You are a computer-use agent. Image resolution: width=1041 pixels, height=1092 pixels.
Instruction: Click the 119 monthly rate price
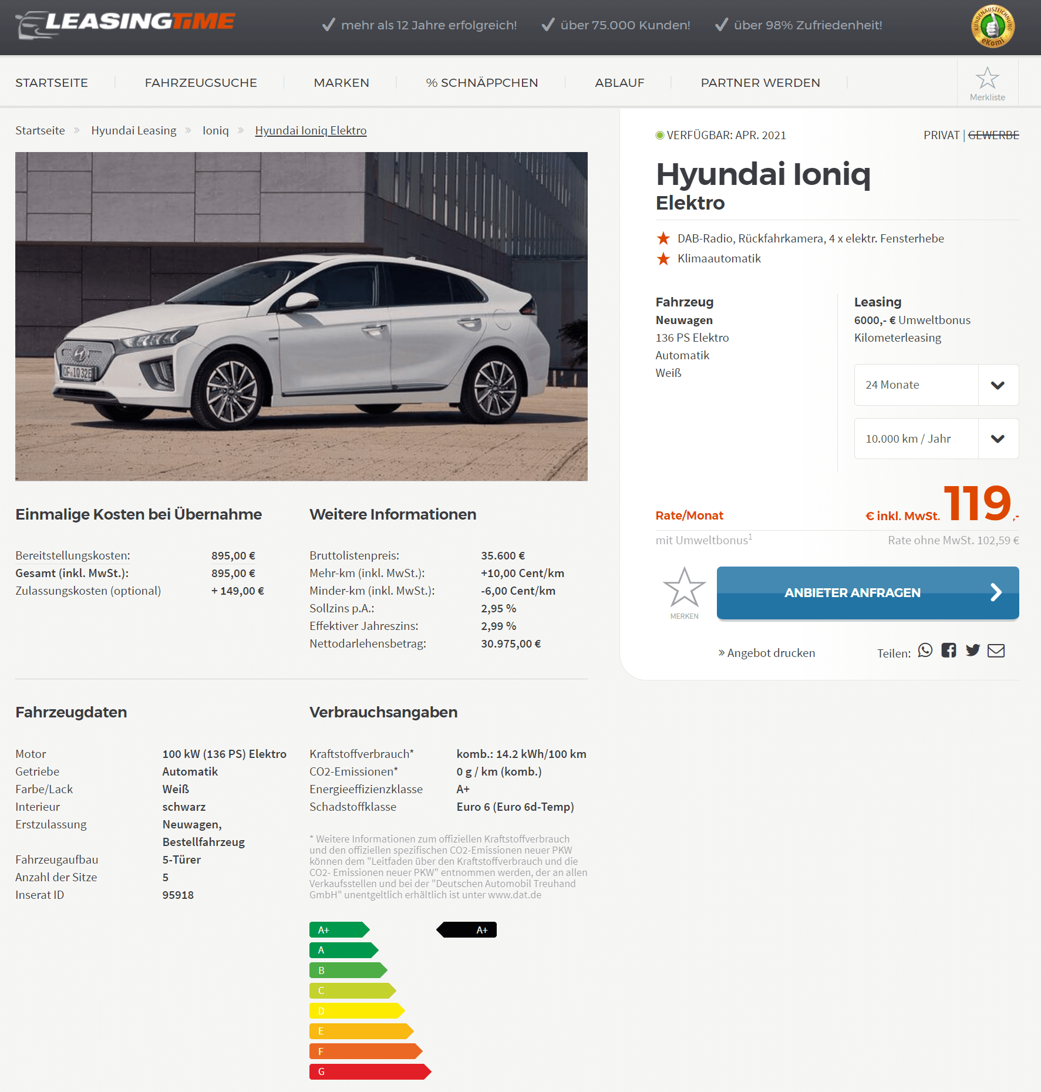pos(978,503)
